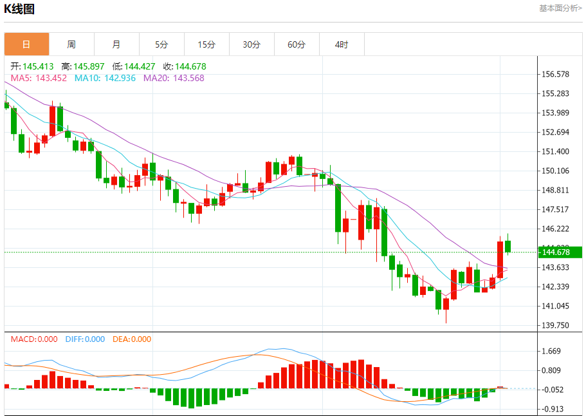
Task: Click the DEA:0.000 indicator label
Action: (132, 339)
